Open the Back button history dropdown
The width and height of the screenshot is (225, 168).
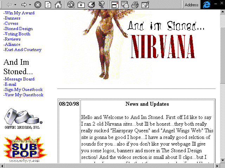pos(15,5)
